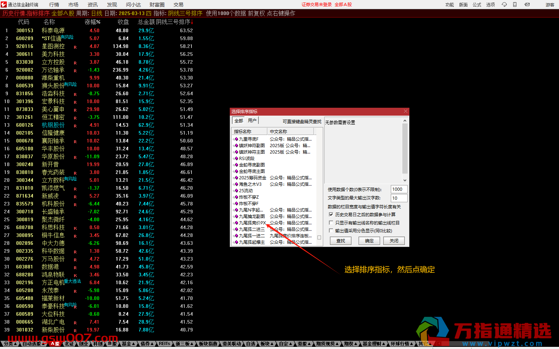Enable 只显示有输出线名称的输出线栏目 checkbox
Viewport: 559px width, 349px height.
[331, 223]
